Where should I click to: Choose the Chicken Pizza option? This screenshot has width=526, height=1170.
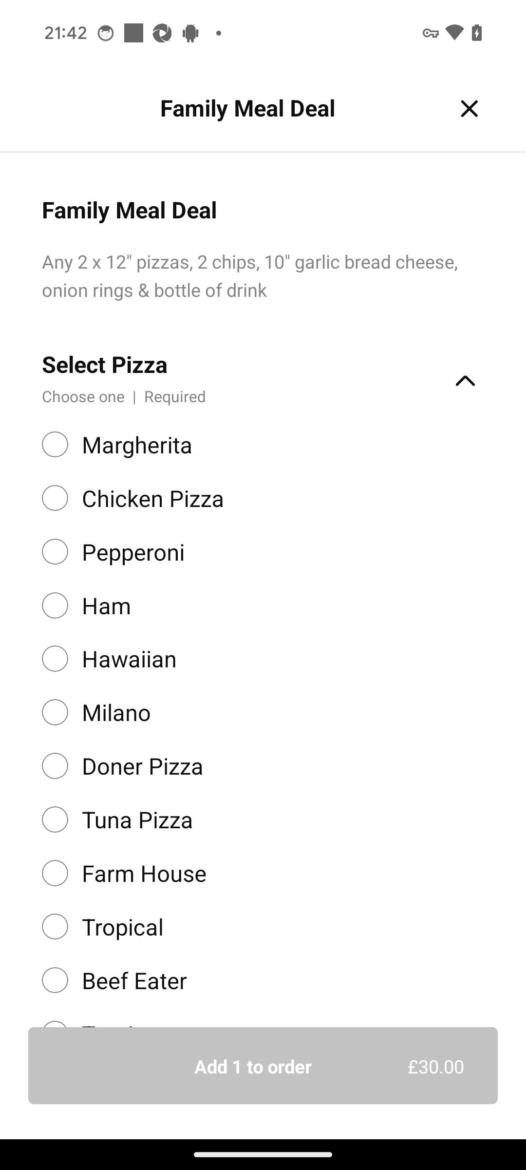(55, 498)
